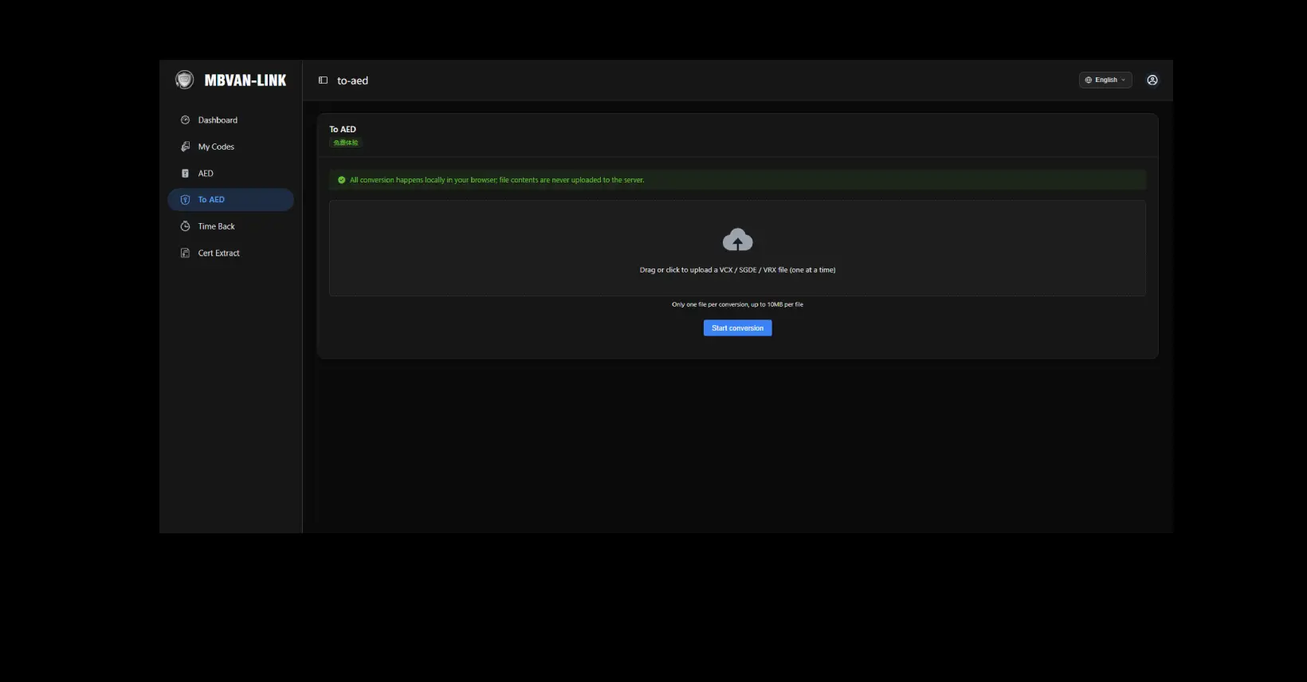
Task: Click the MBVAN-LINK shield logo
Action: [x=184, y=80]
